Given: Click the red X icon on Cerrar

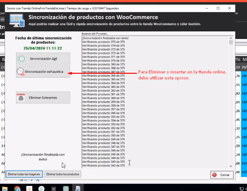Looking at the screenshot, I should pyautogui.click(x=214, y=175).
